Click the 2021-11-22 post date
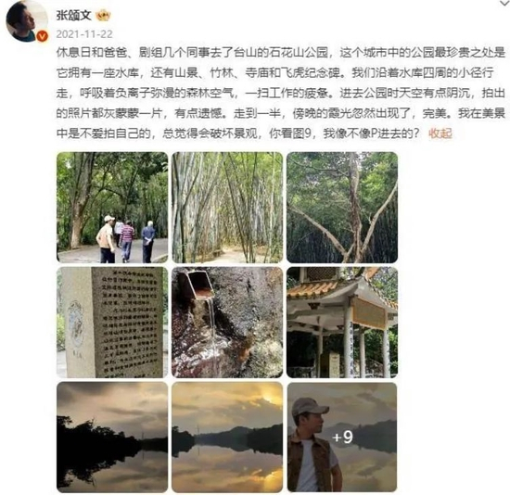Image resolution: width=510 pixels, height=495 pixels. pyautogui.click(x=84, y=34)
